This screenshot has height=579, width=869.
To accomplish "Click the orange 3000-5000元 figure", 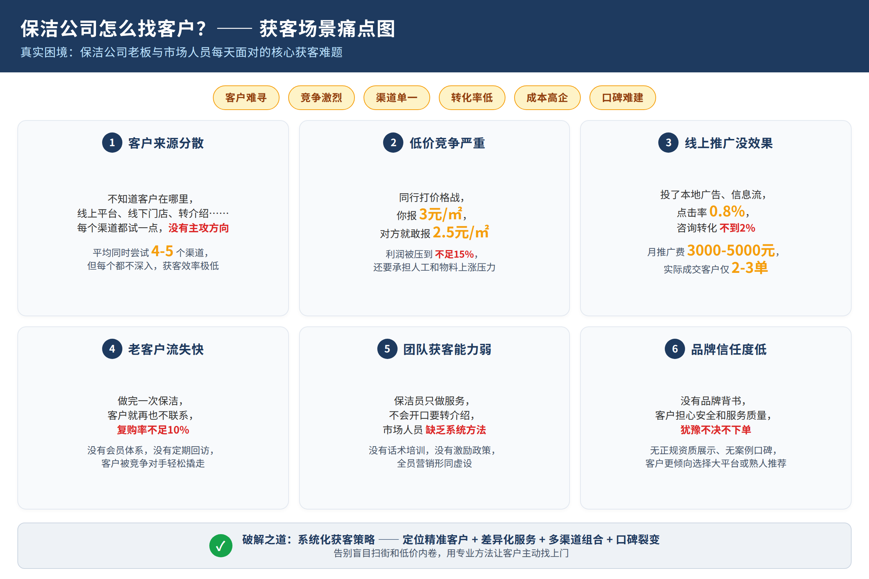I will [731, 250].
